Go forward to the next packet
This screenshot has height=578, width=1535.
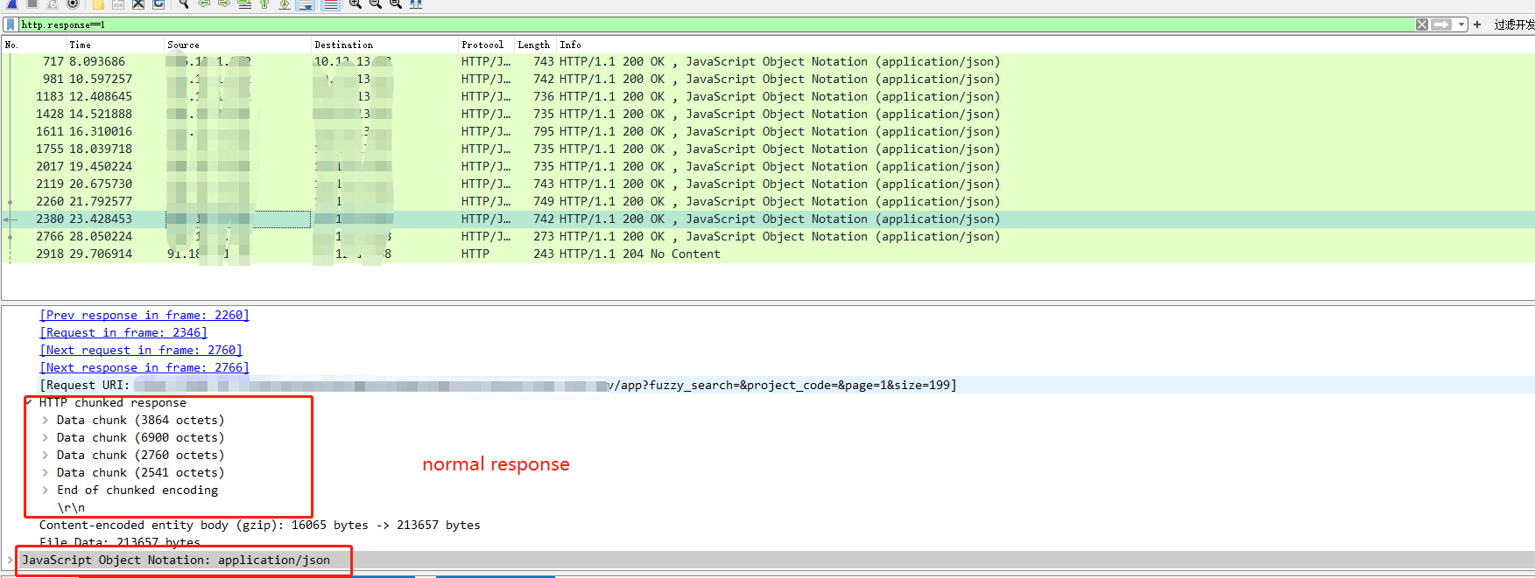(224, 3)
